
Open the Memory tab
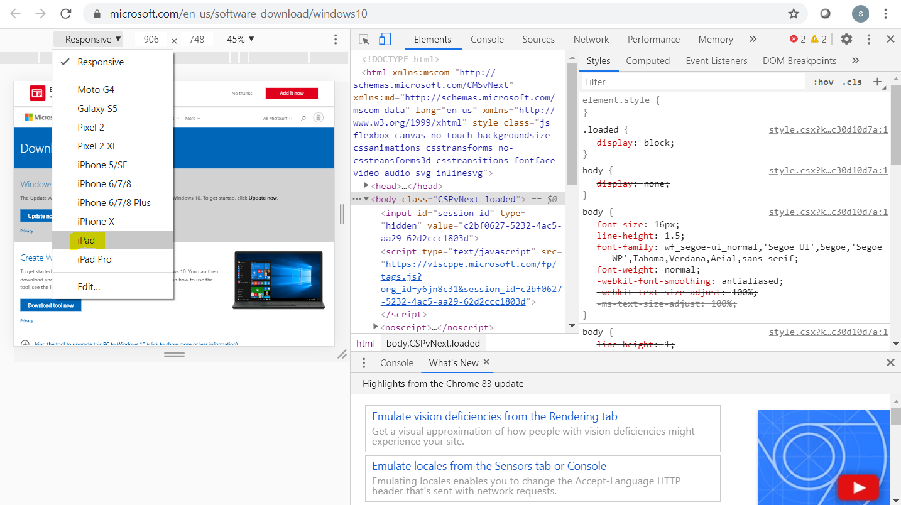pos(716,39)
